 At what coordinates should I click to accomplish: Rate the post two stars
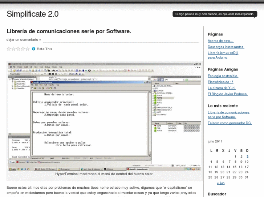tap(13, 49)
